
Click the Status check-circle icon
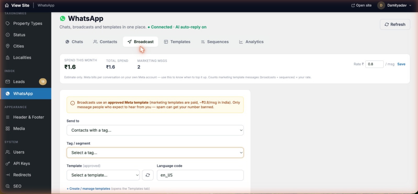tap(8, 35)
